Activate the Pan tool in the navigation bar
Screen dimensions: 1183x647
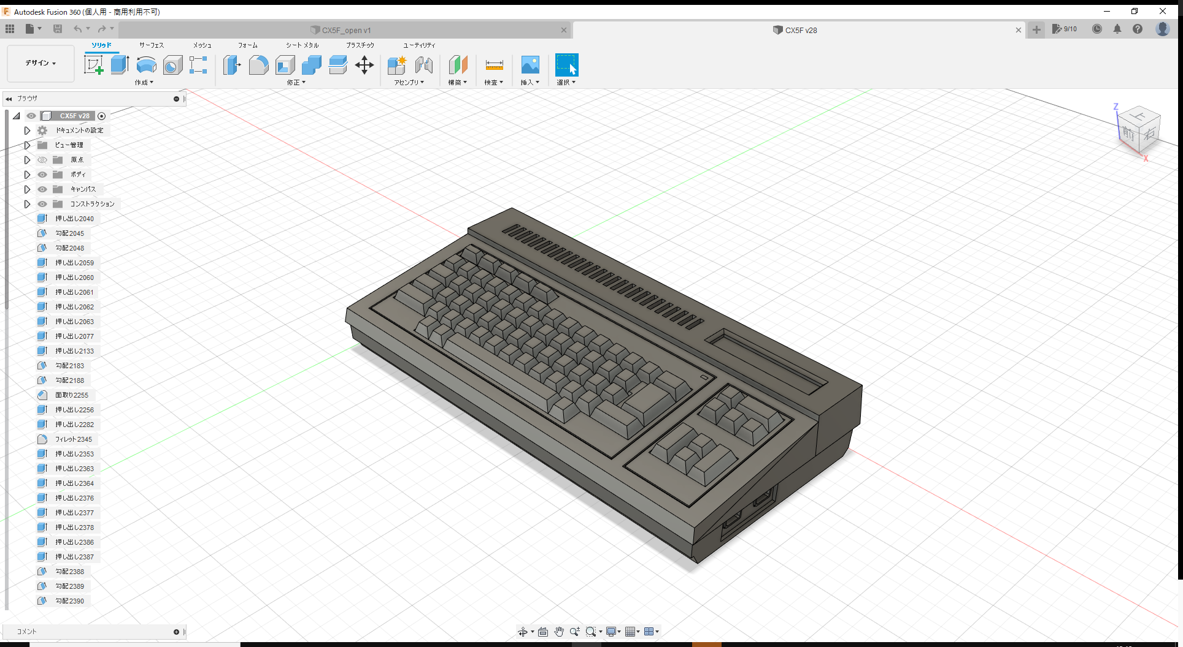558,631
